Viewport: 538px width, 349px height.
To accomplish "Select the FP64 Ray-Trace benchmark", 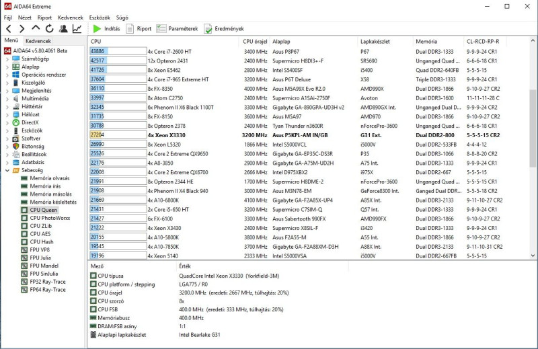I will 47,290.
